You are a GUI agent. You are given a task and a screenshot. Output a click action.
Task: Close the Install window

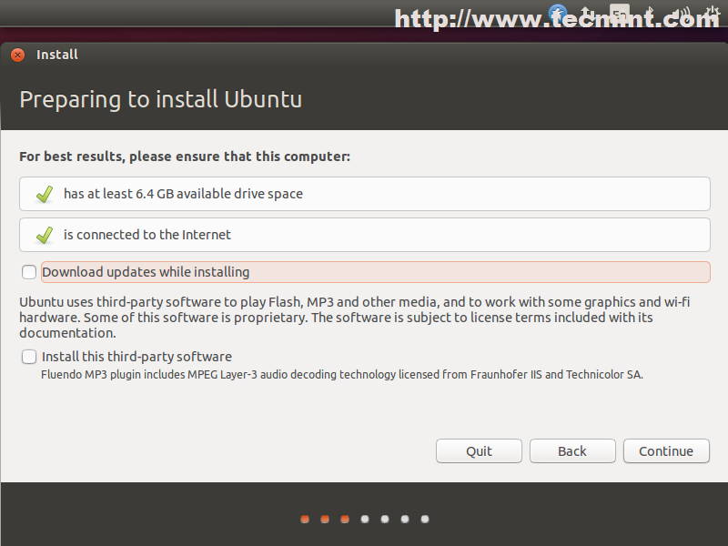click(17, 55)
